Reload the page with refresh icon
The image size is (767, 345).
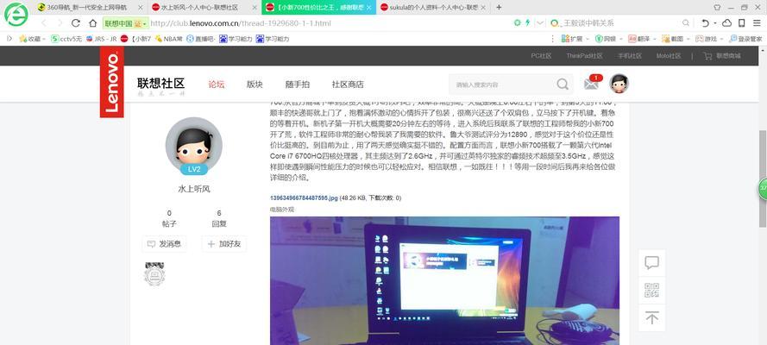click(76, 23)
